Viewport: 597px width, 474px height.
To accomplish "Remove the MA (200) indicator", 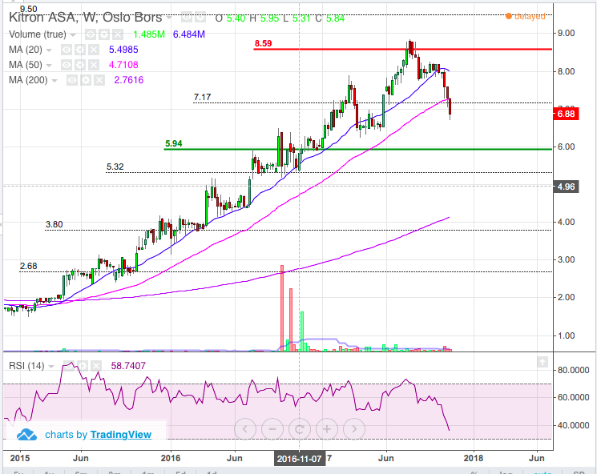I will coord(99,80).
